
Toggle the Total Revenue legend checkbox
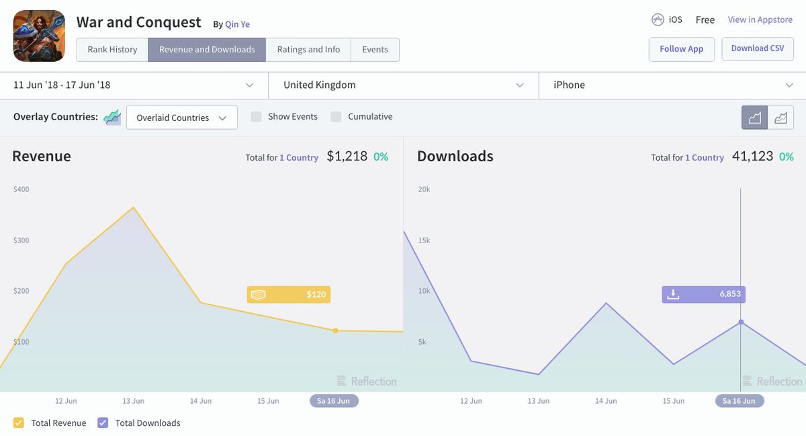[x=19, y=423]
